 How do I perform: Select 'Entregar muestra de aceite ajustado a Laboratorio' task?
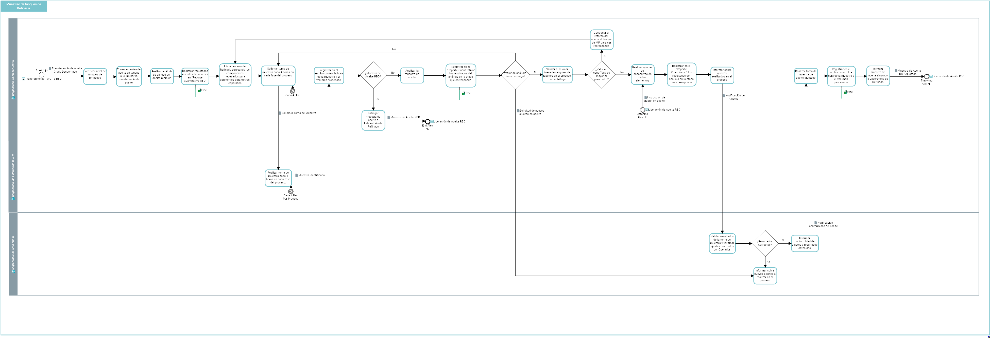click(878, 76)
